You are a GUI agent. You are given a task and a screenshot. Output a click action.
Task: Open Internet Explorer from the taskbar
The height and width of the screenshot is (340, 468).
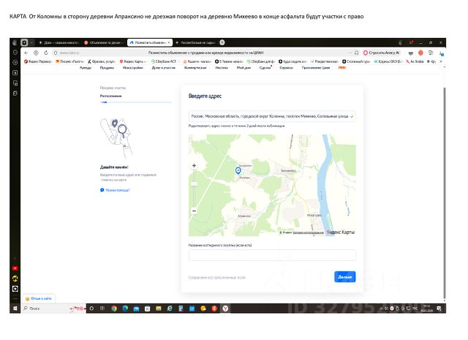click(x=170, y=309)
